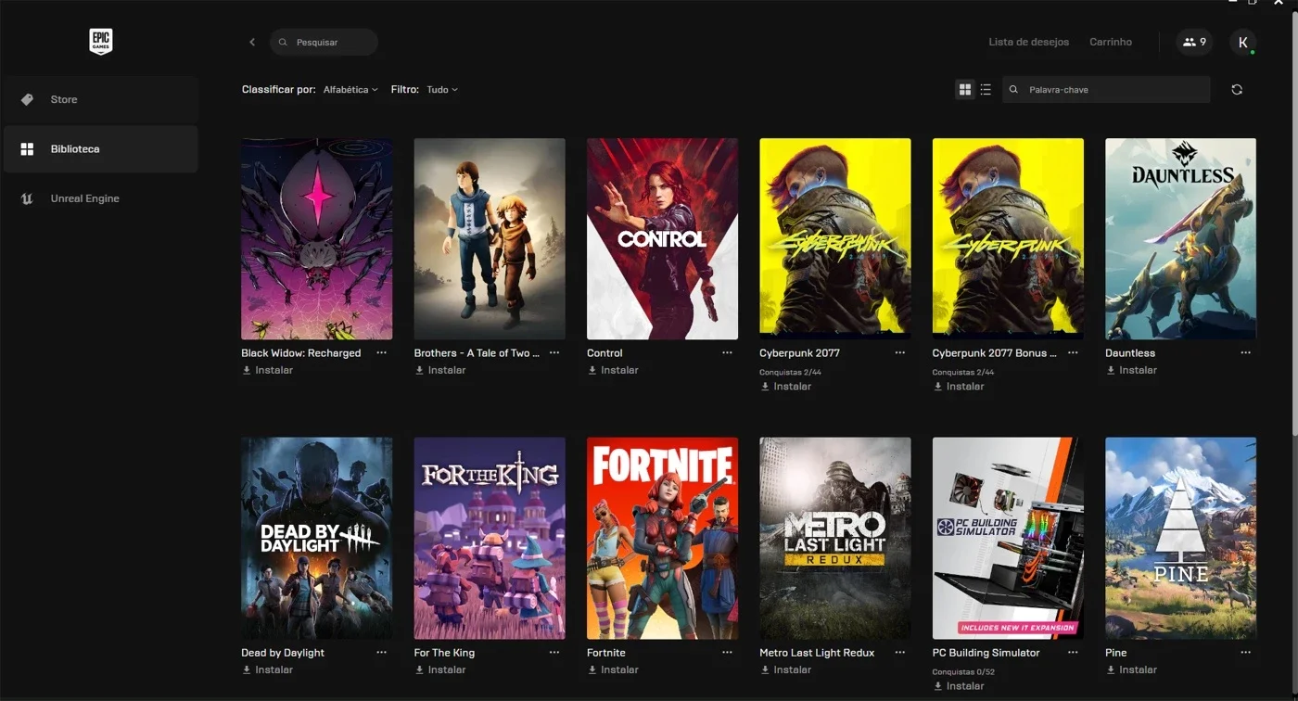This screenshot has height=701, width=1298.
Task: Open options menu for Black Widow: Recharged
Action: pos(381,353)
